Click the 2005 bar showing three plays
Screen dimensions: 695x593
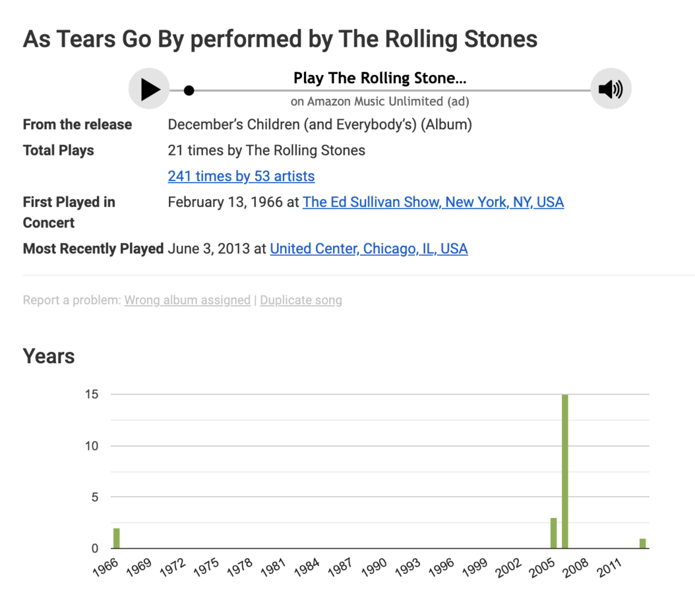tap(554, 533)
